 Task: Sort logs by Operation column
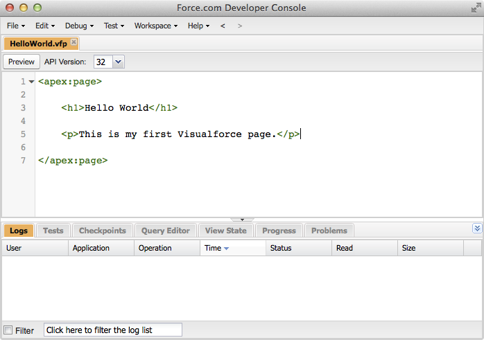(167, 248)
